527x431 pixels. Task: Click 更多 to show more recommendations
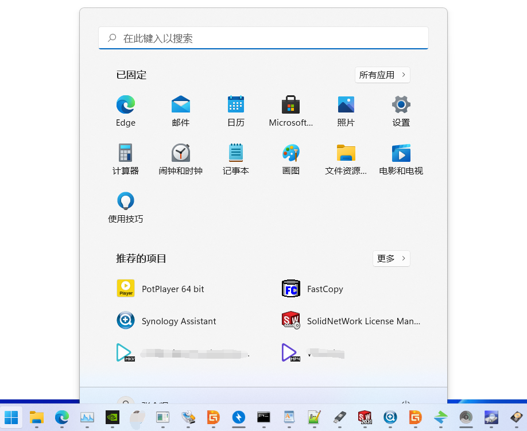391,258
